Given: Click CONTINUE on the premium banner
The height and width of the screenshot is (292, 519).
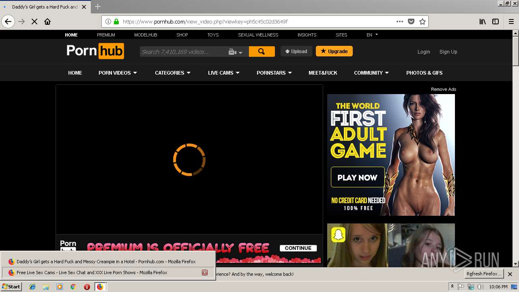Looking at the screenshot, I should (x=298, y=248).
